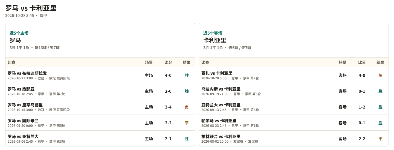Open the match 罗马 vs 国际米兰

coord(23,121)
